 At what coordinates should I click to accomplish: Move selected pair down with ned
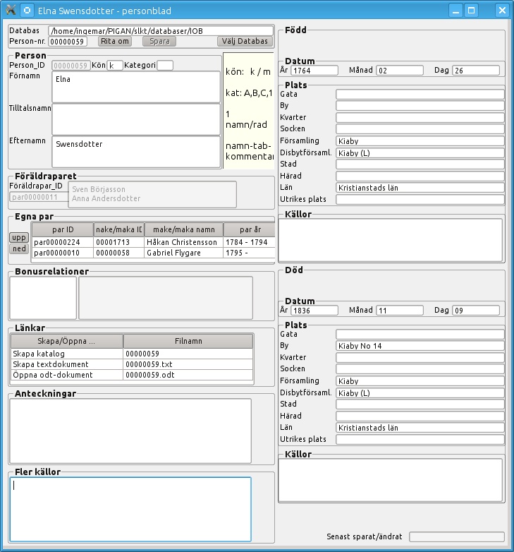(x=19, y=248)
